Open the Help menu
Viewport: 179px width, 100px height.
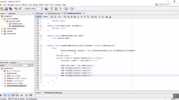pos(64,5)
